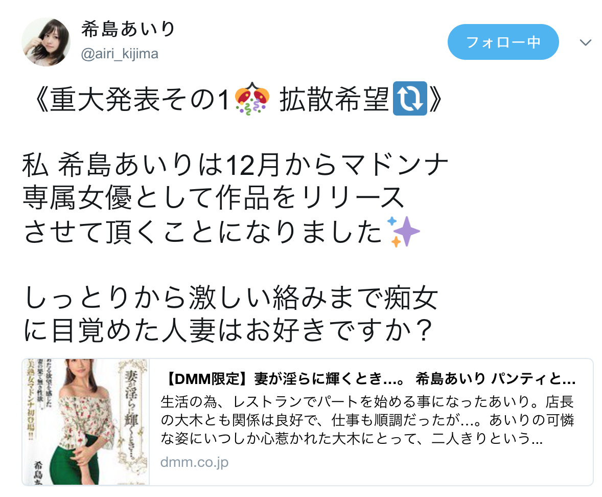Screen dimensions: 602x497
Task: Open the 【DMM限定】 card title link
Action: [368, 379]
